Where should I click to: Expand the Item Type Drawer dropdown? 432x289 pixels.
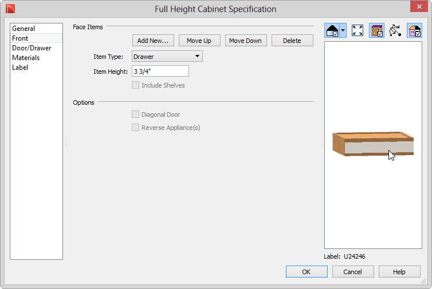pos(167,57)
